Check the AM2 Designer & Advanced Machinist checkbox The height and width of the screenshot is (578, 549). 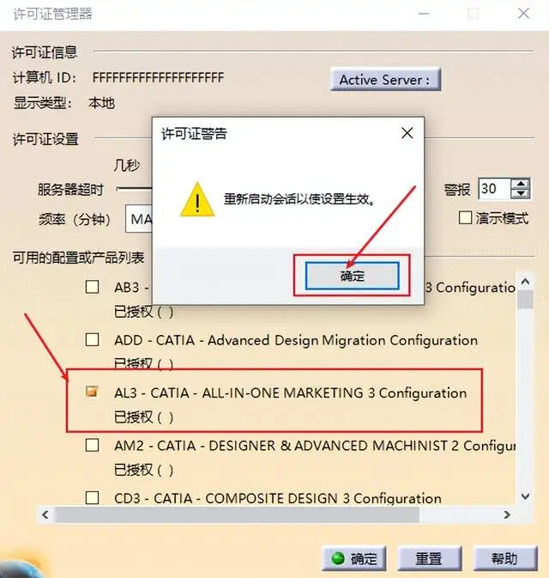point(92,445)
